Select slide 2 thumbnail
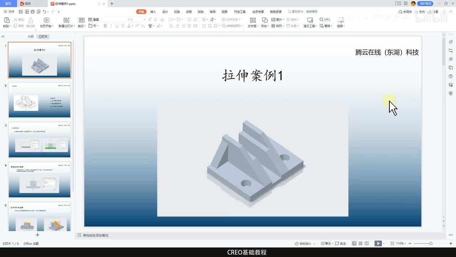456x257 pixels. pyautogui.click(x=40, y=100)
